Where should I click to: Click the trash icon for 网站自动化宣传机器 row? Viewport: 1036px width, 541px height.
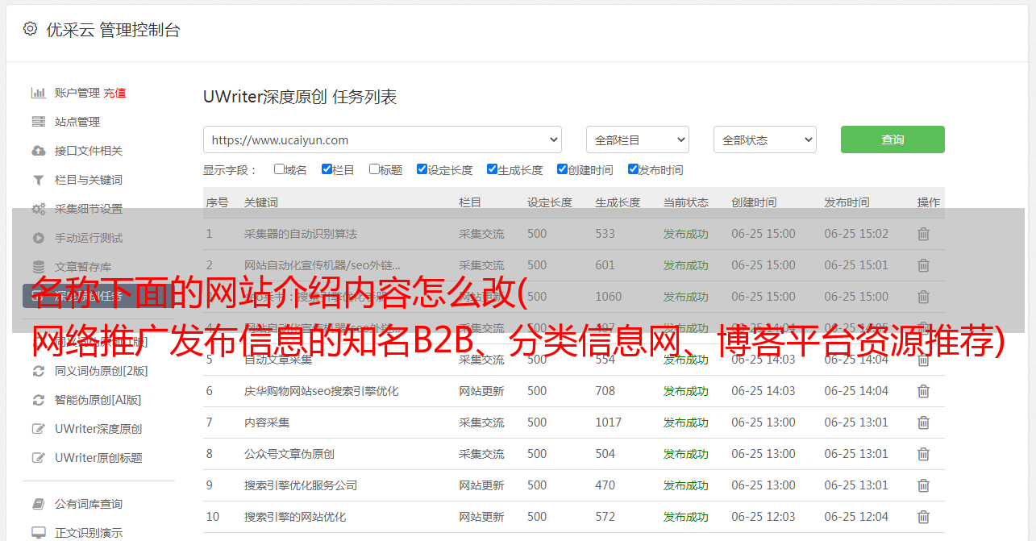923,265
